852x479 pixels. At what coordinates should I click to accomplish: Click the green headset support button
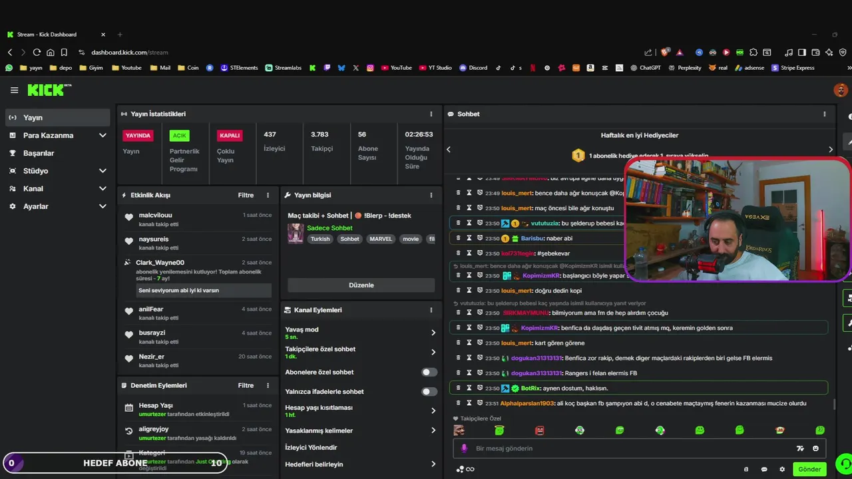[x=844, y=463]
